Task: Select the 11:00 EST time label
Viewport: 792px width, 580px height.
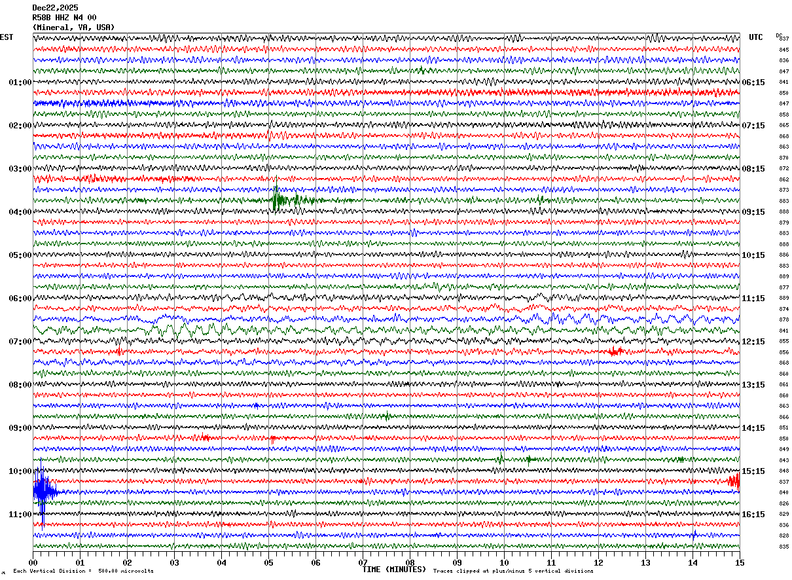Action: (20, 515)
